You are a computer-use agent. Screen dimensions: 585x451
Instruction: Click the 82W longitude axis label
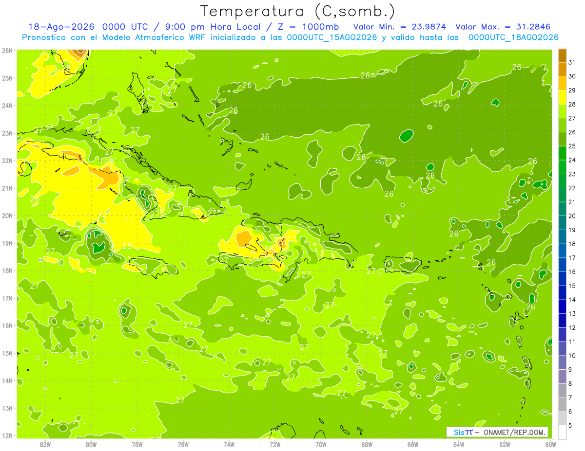[x=45, y=445]
